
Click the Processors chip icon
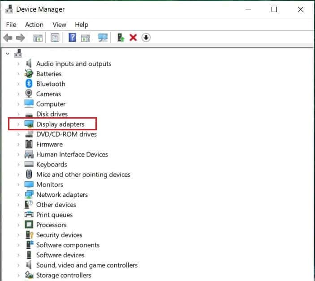tap(29, 225)
